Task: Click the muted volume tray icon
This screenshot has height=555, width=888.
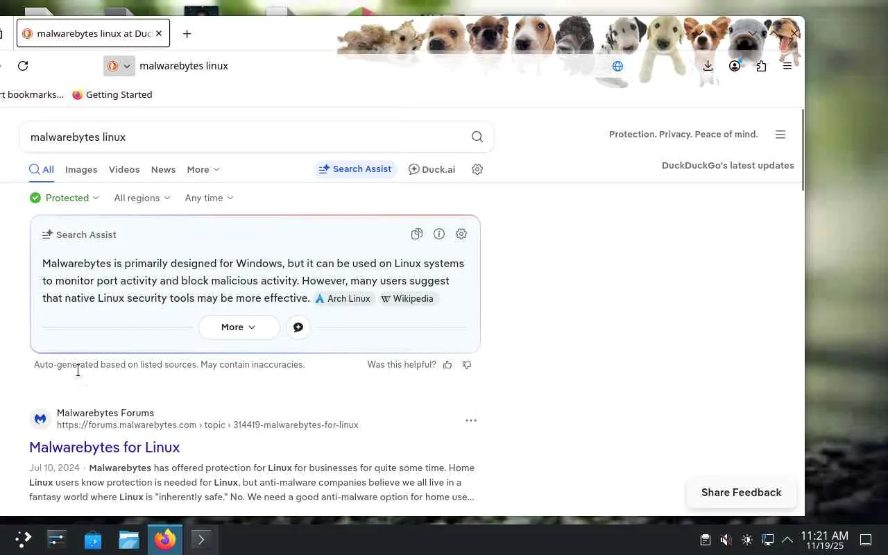Action: 726,540
